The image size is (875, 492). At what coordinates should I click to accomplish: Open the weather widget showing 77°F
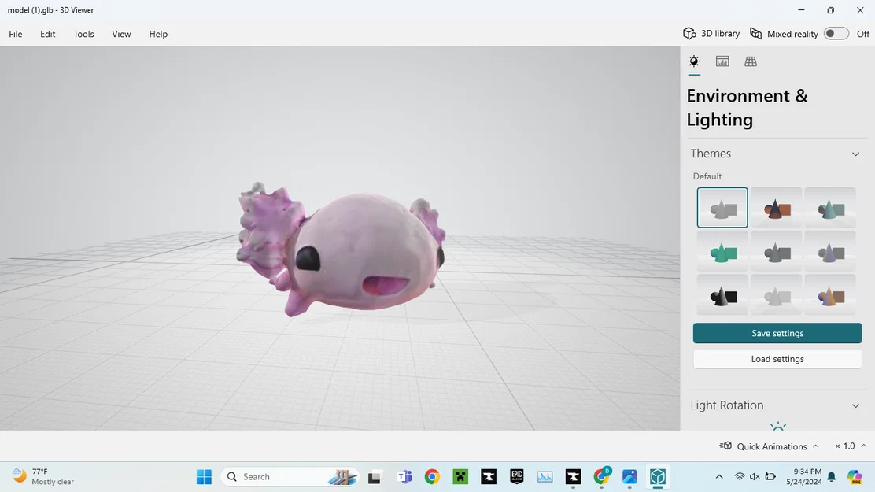43,477
